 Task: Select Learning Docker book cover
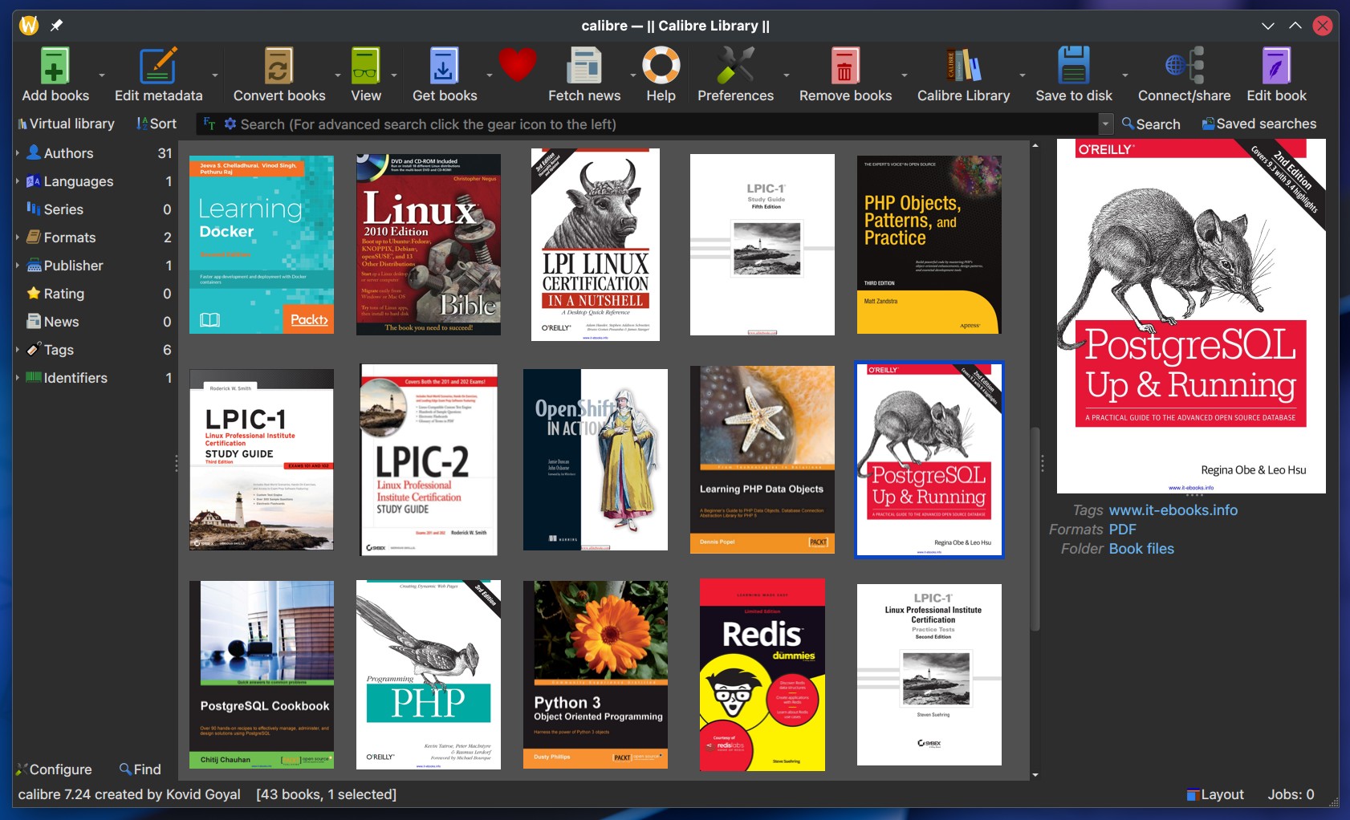pos(262,245)
